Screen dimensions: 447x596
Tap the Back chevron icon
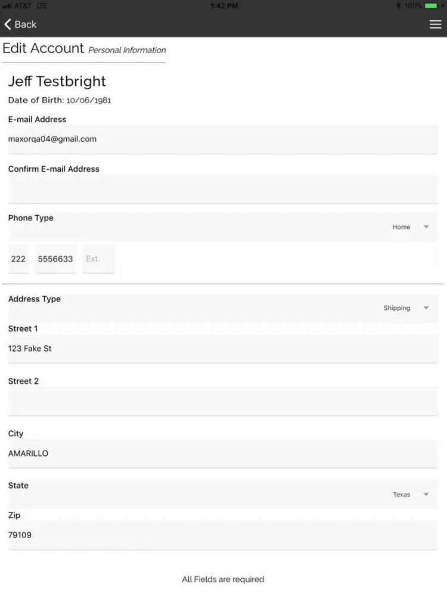click(x=8, y=24)
